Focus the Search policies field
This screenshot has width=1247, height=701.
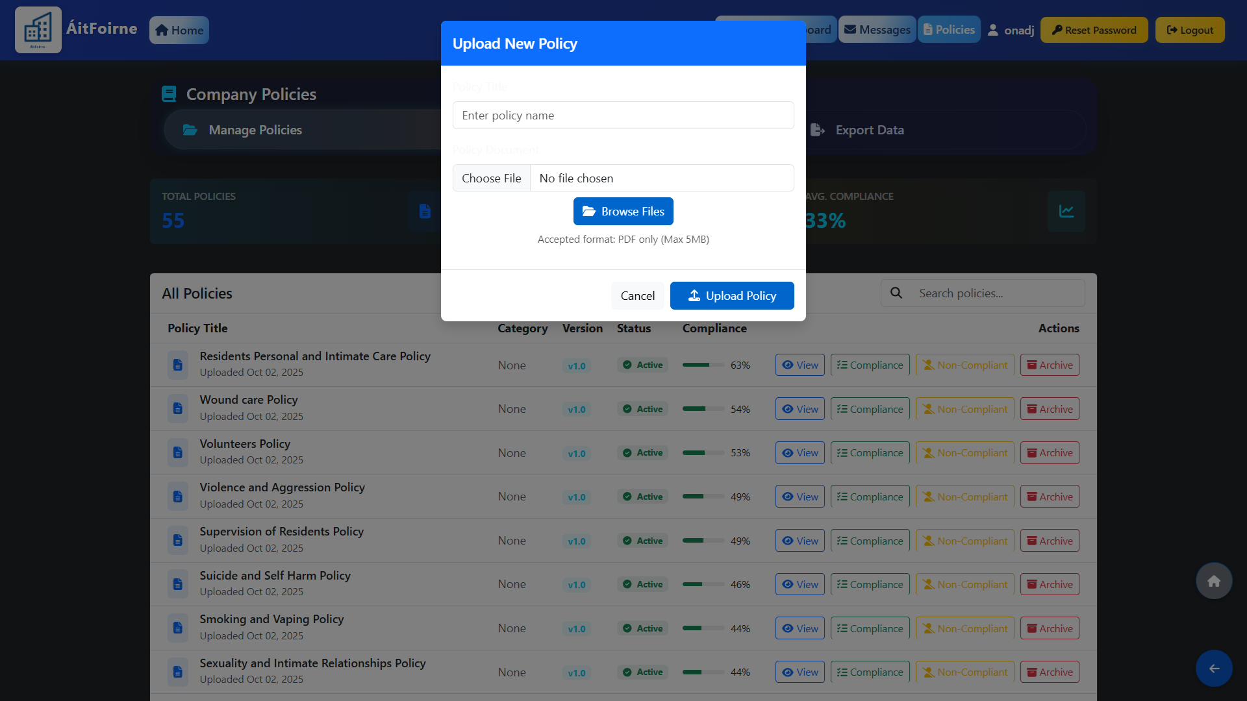(998, 293)
